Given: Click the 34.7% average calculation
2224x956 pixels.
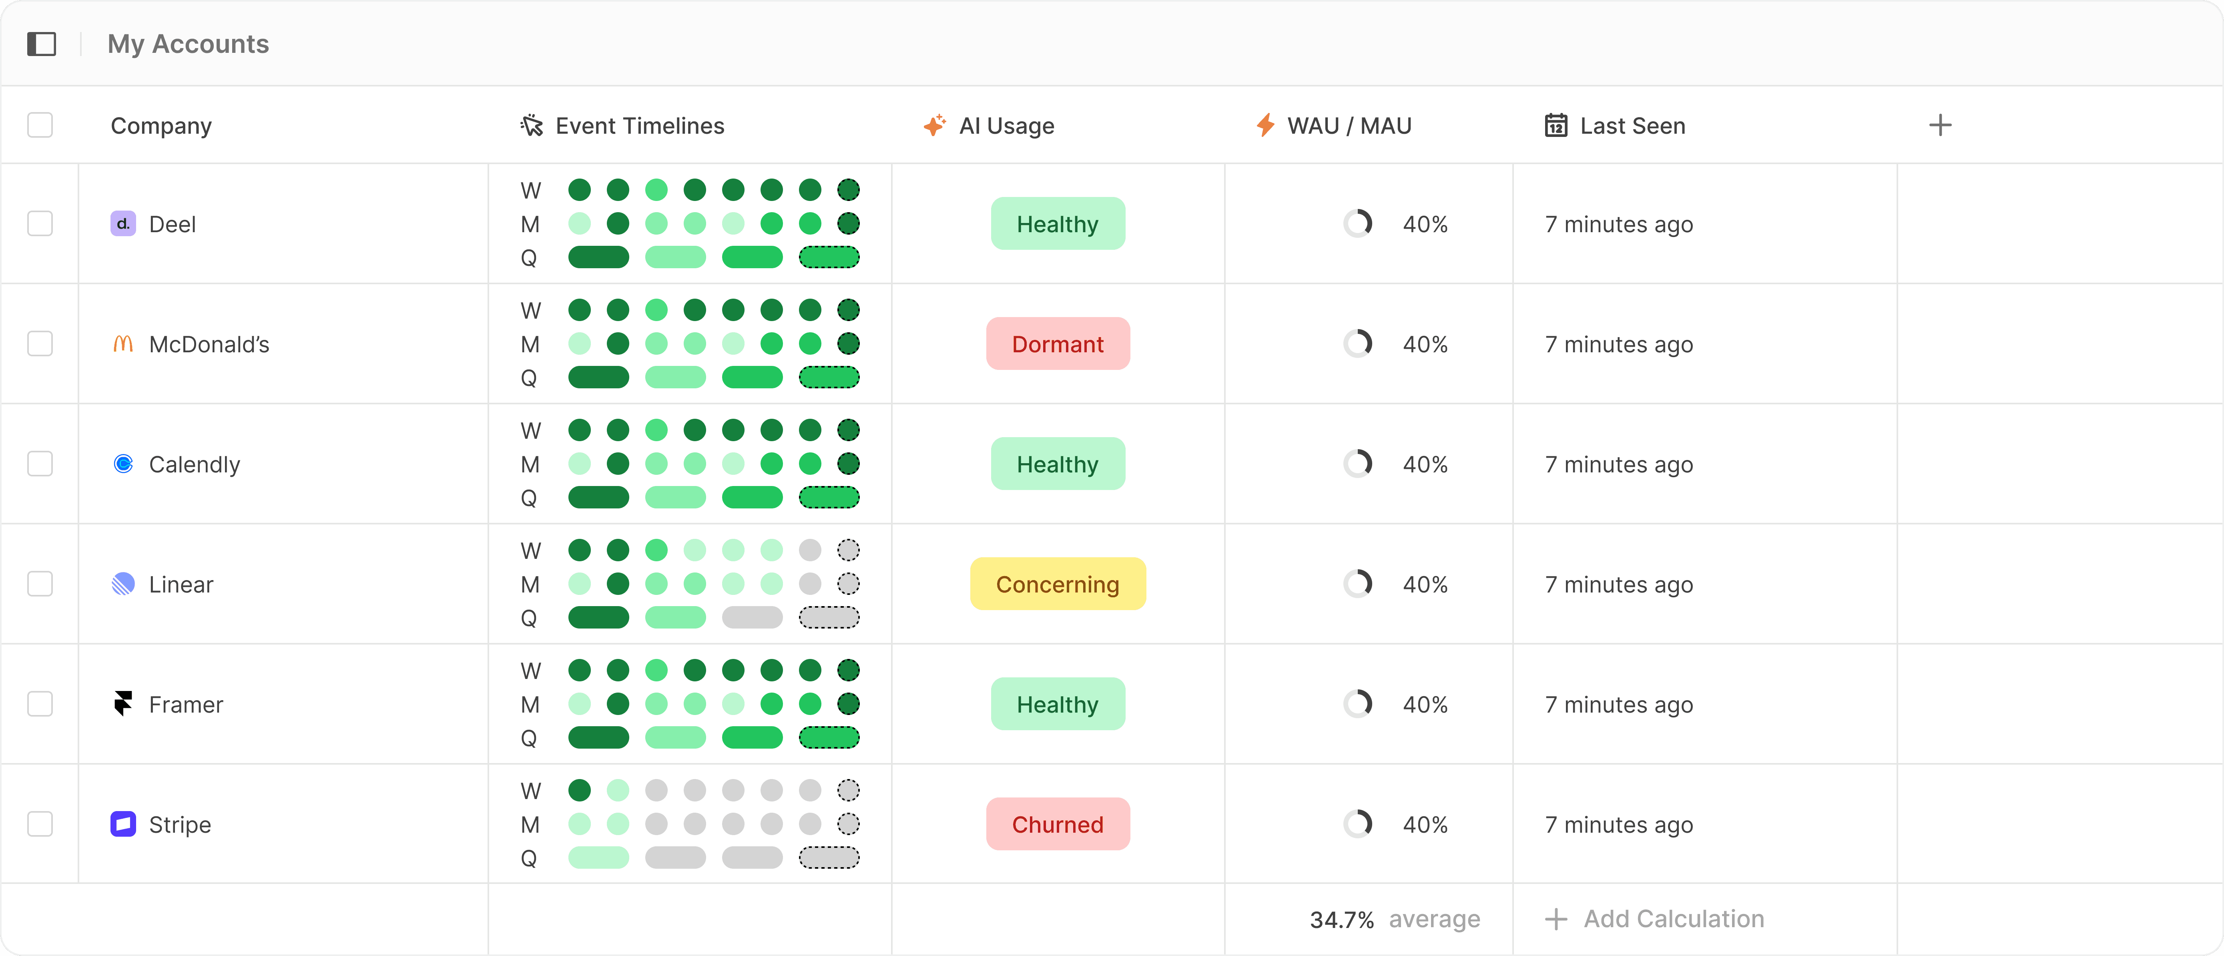Looking at the screenshot, I should pos(1393,920).
